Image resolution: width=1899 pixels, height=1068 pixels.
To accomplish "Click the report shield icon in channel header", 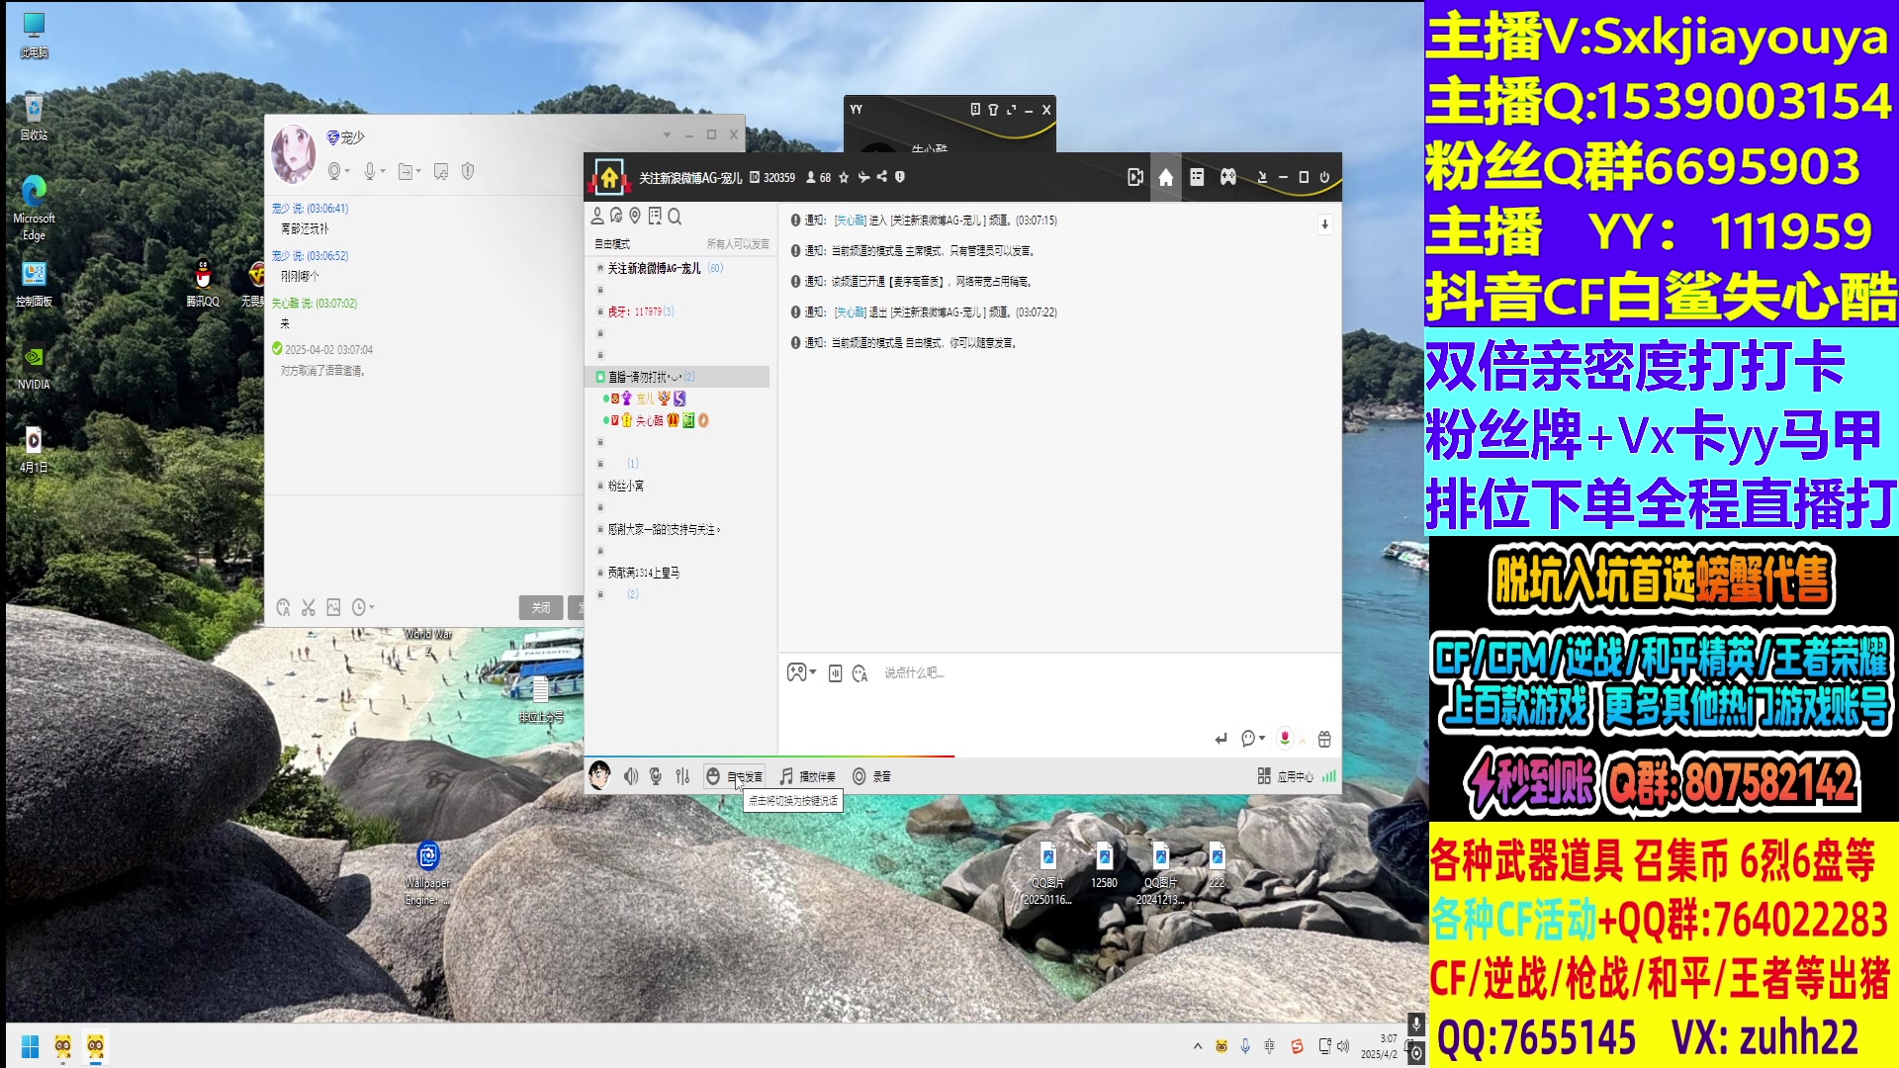I will [x=900, y=178].
